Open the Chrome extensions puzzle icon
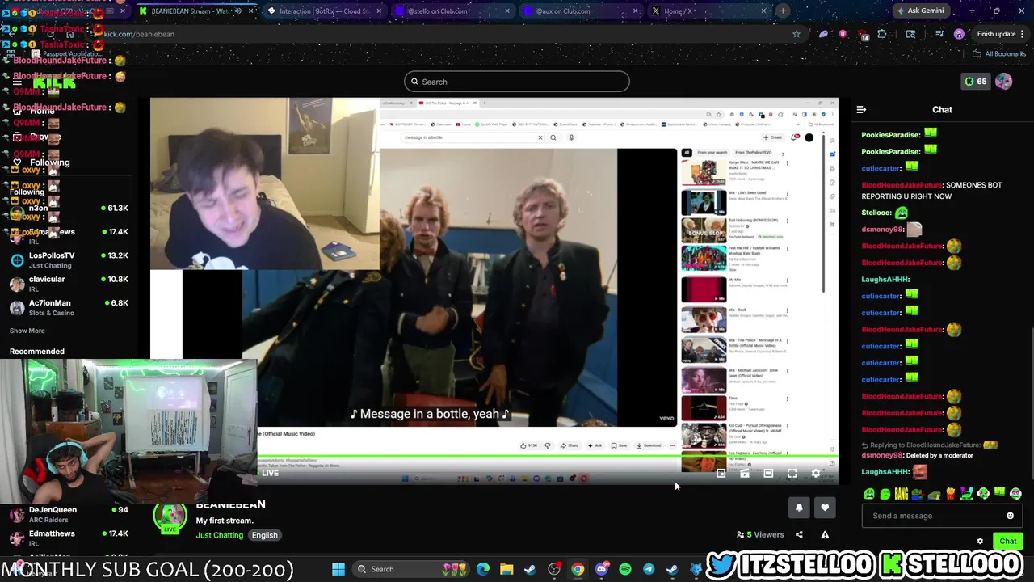Viewport: 1034px width, 582px height. coord(882,34)
